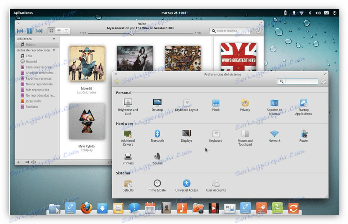
Task: Select the Move It! album cover
Action: 87,64
